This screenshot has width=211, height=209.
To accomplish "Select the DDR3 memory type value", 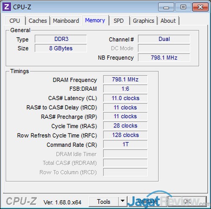I will click(x=61, y=39).
